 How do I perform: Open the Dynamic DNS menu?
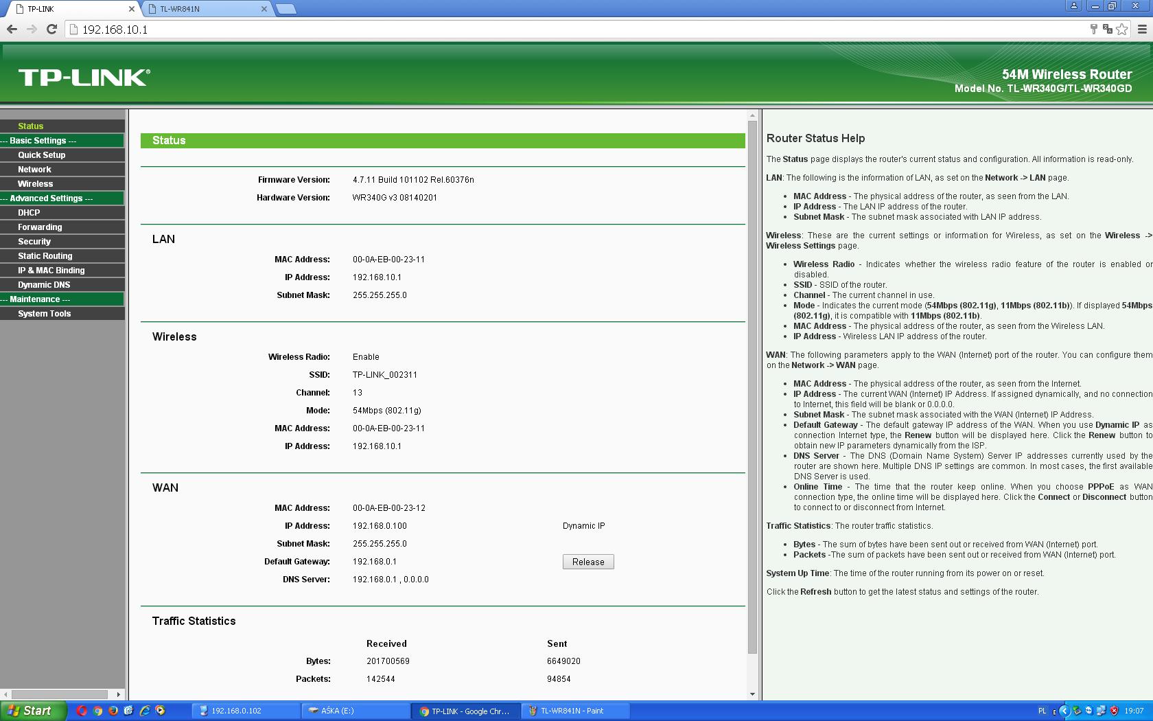tap(62, 285)
